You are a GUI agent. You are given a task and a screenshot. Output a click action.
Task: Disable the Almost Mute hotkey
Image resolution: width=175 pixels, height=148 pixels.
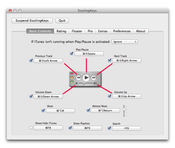pyautogui.click(x=88, y=110)
